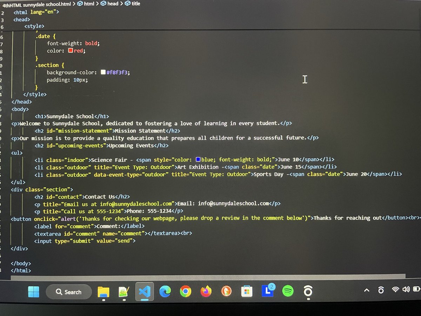Open the volume speaker tray icon
The image size is (421, 316).
coord(406,290)
